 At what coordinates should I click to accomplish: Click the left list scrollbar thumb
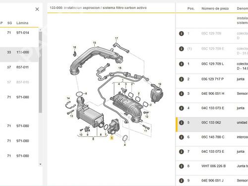click(x=40, y=72)
